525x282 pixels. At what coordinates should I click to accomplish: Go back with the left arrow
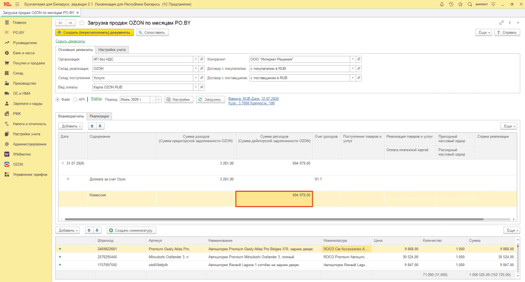click(60, 23)
